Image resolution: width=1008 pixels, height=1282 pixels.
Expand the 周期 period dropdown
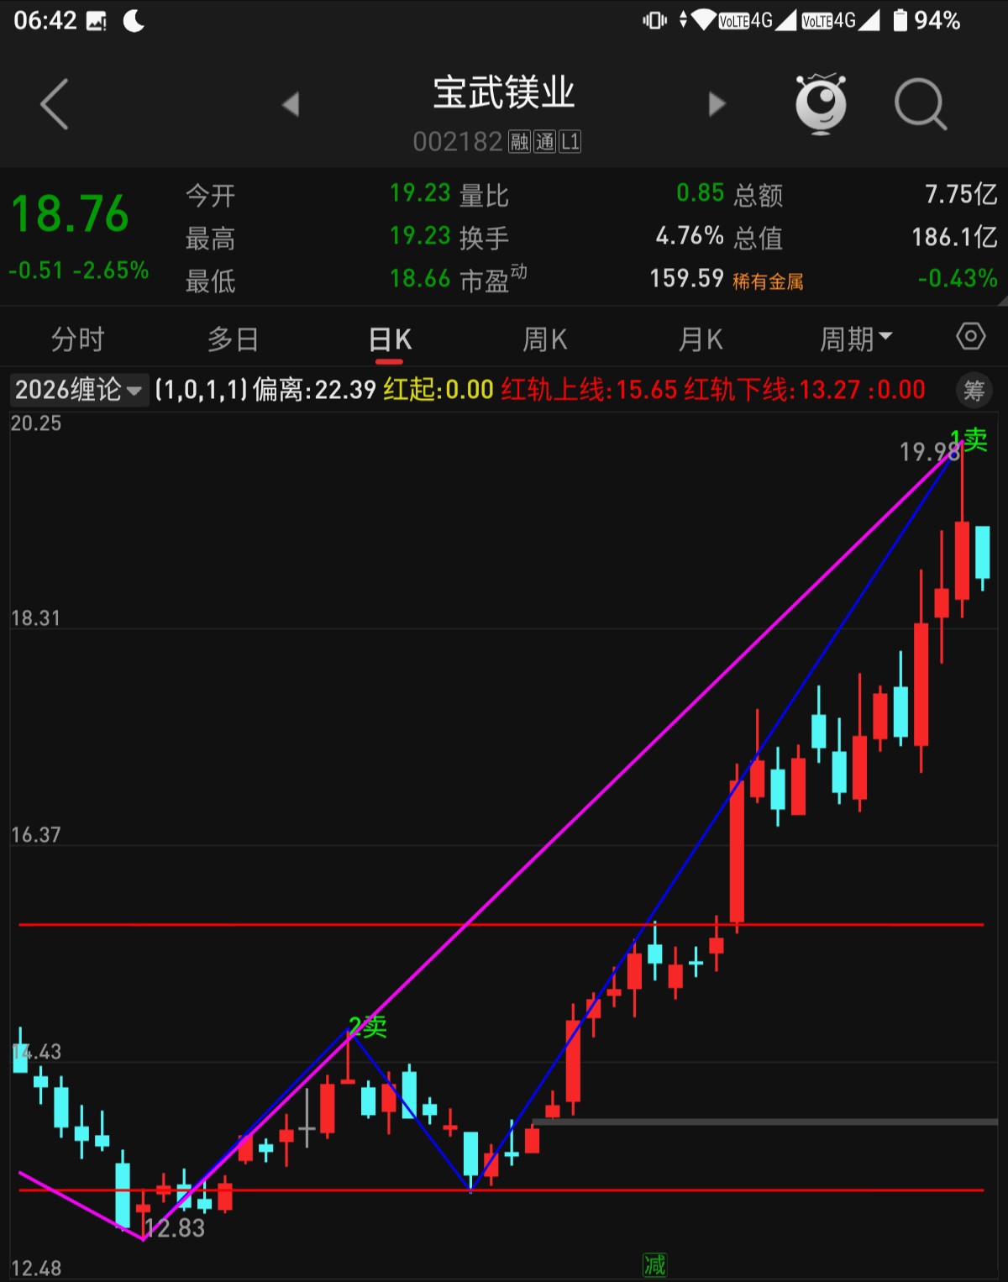(856, 339)
